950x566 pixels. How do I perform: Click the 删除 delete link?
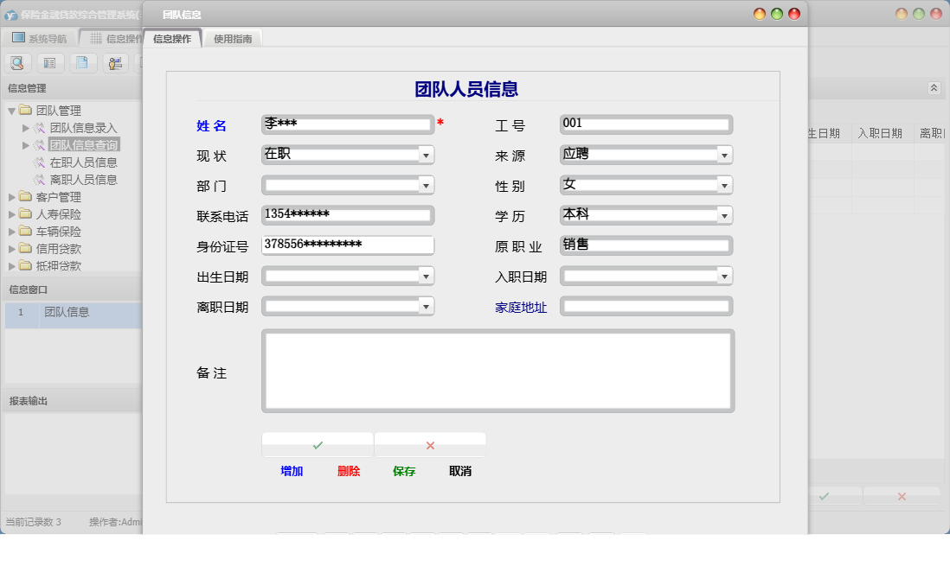tap(348, 471)
